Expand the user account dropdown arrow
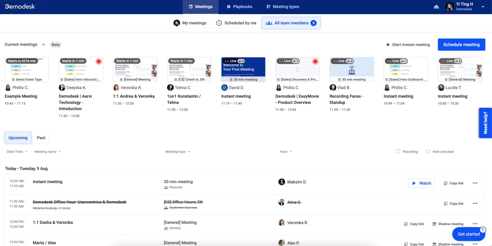 point(483,7)
